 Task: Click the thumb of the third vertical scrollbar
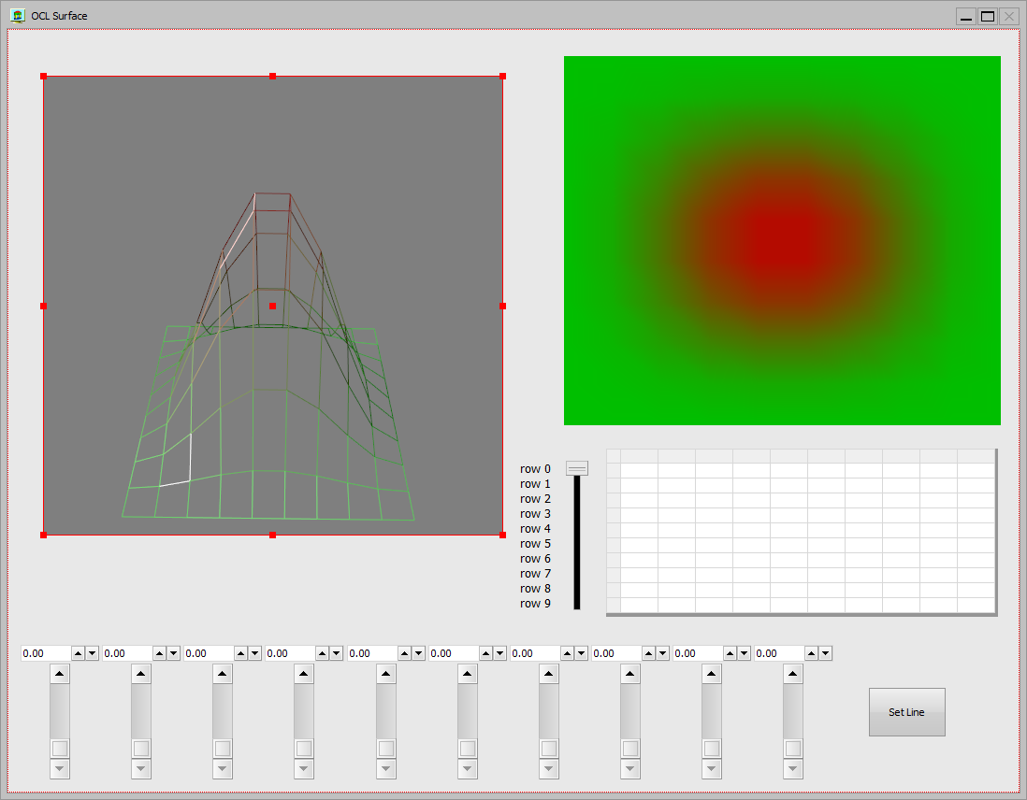tap(223, 748)
